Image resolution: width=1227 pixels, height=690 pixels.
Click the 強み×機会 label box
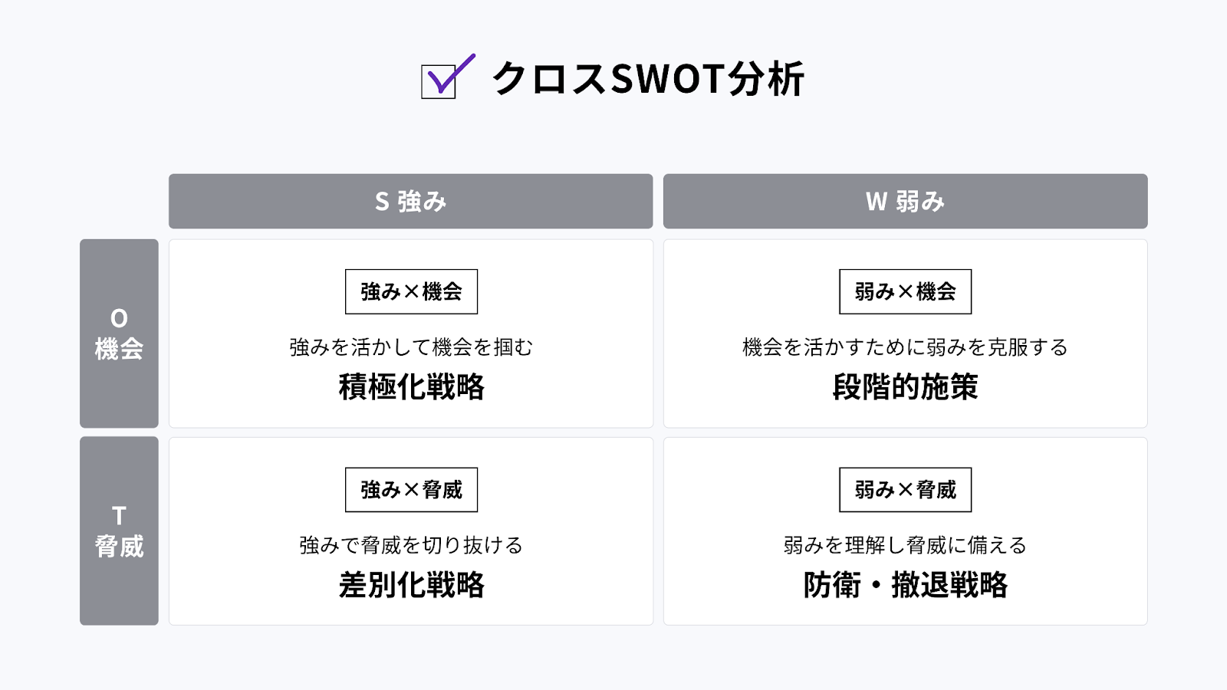pyautogui.click(x=411, y=291)
